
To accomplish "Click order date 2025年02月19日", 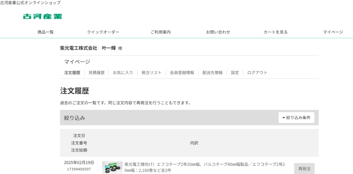I will 79,163.
